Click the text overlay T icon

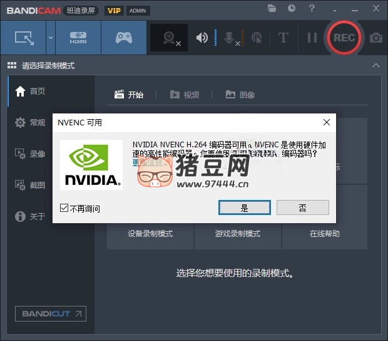tap(283, 38)
